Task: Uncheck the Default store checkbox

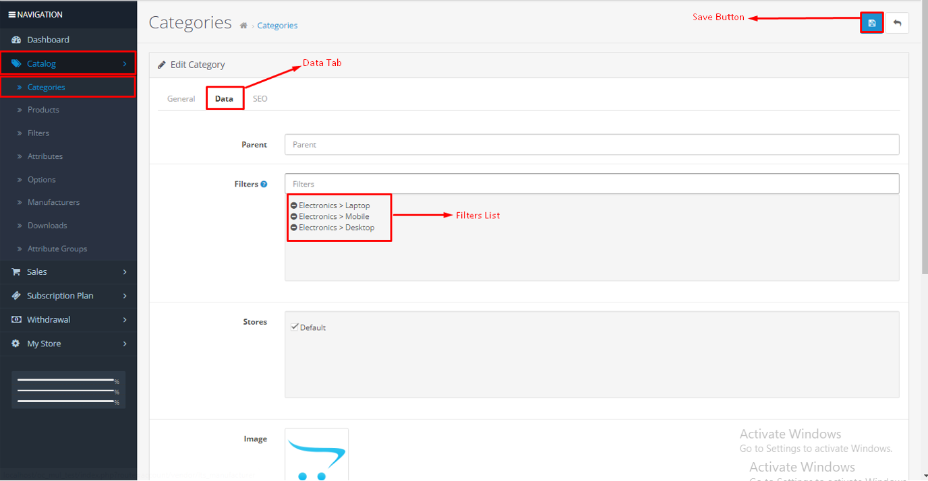Action: click(295, 326)
